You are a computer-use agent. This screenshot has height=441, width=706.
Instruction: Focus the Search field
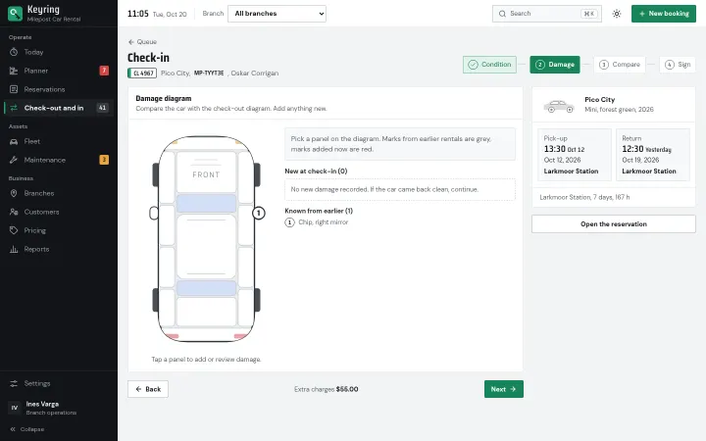(x=546, y=14)
